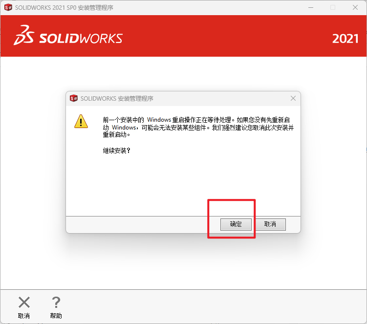Click the 2021 year text in banner
Image resolution: width=367 pixels, height=324 pixels.
pos(345,39)
